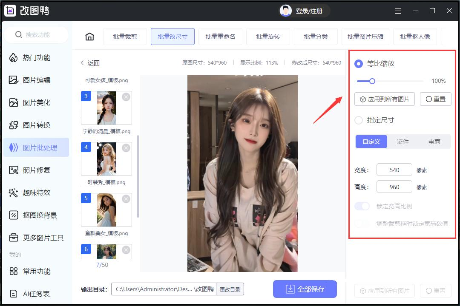This screenshot has height=306, width=460.
Task: Click the 7/50 image counter
Action: coord(102,265)
